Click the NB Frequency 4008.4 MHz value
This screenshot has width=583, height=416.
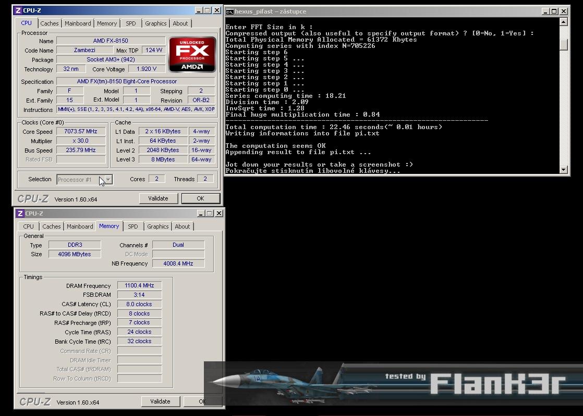tap(178, 263)
